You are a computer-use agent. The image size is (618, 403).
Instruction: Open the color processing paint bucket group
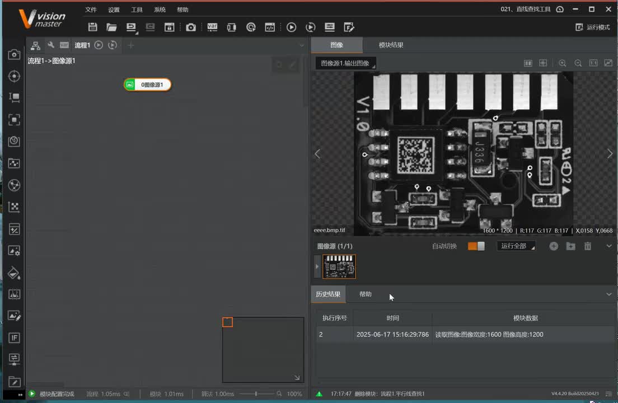tap(14, 273)
